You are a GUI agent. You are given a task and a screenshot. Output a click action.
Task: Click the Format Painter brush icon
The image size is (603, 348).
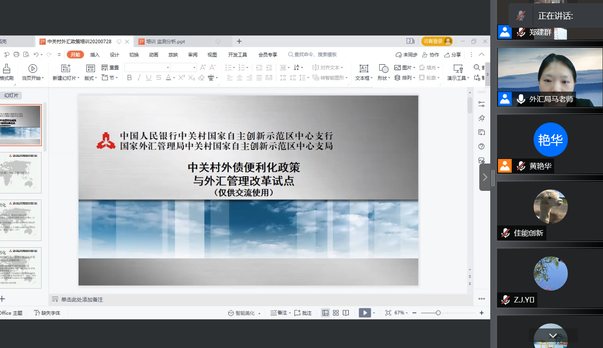pyautogui.click(x=6, y=69)
